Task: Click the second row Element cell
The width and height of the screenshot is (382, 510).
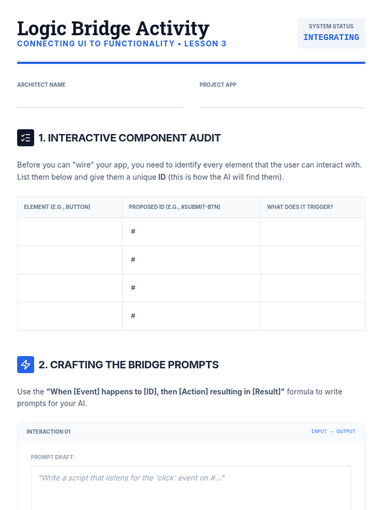Action: click(x=70, y=260)
